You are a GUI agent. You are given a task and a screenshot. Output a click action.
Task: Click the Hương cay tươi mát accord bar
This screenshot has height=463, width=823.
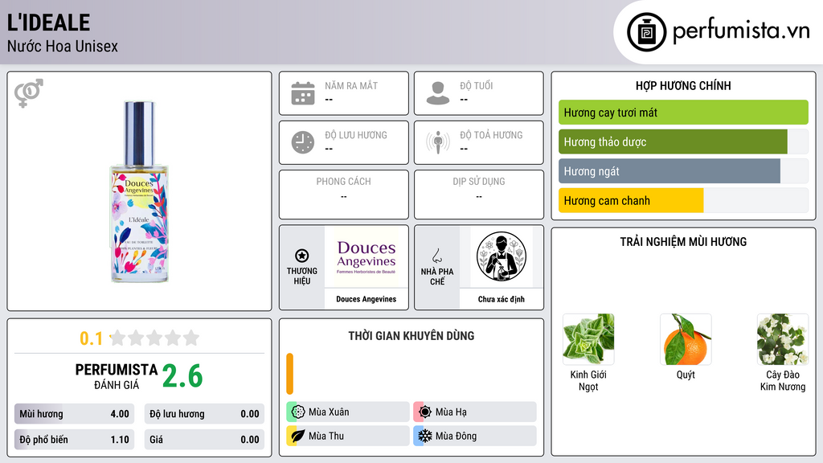click(x=683, y=113)
